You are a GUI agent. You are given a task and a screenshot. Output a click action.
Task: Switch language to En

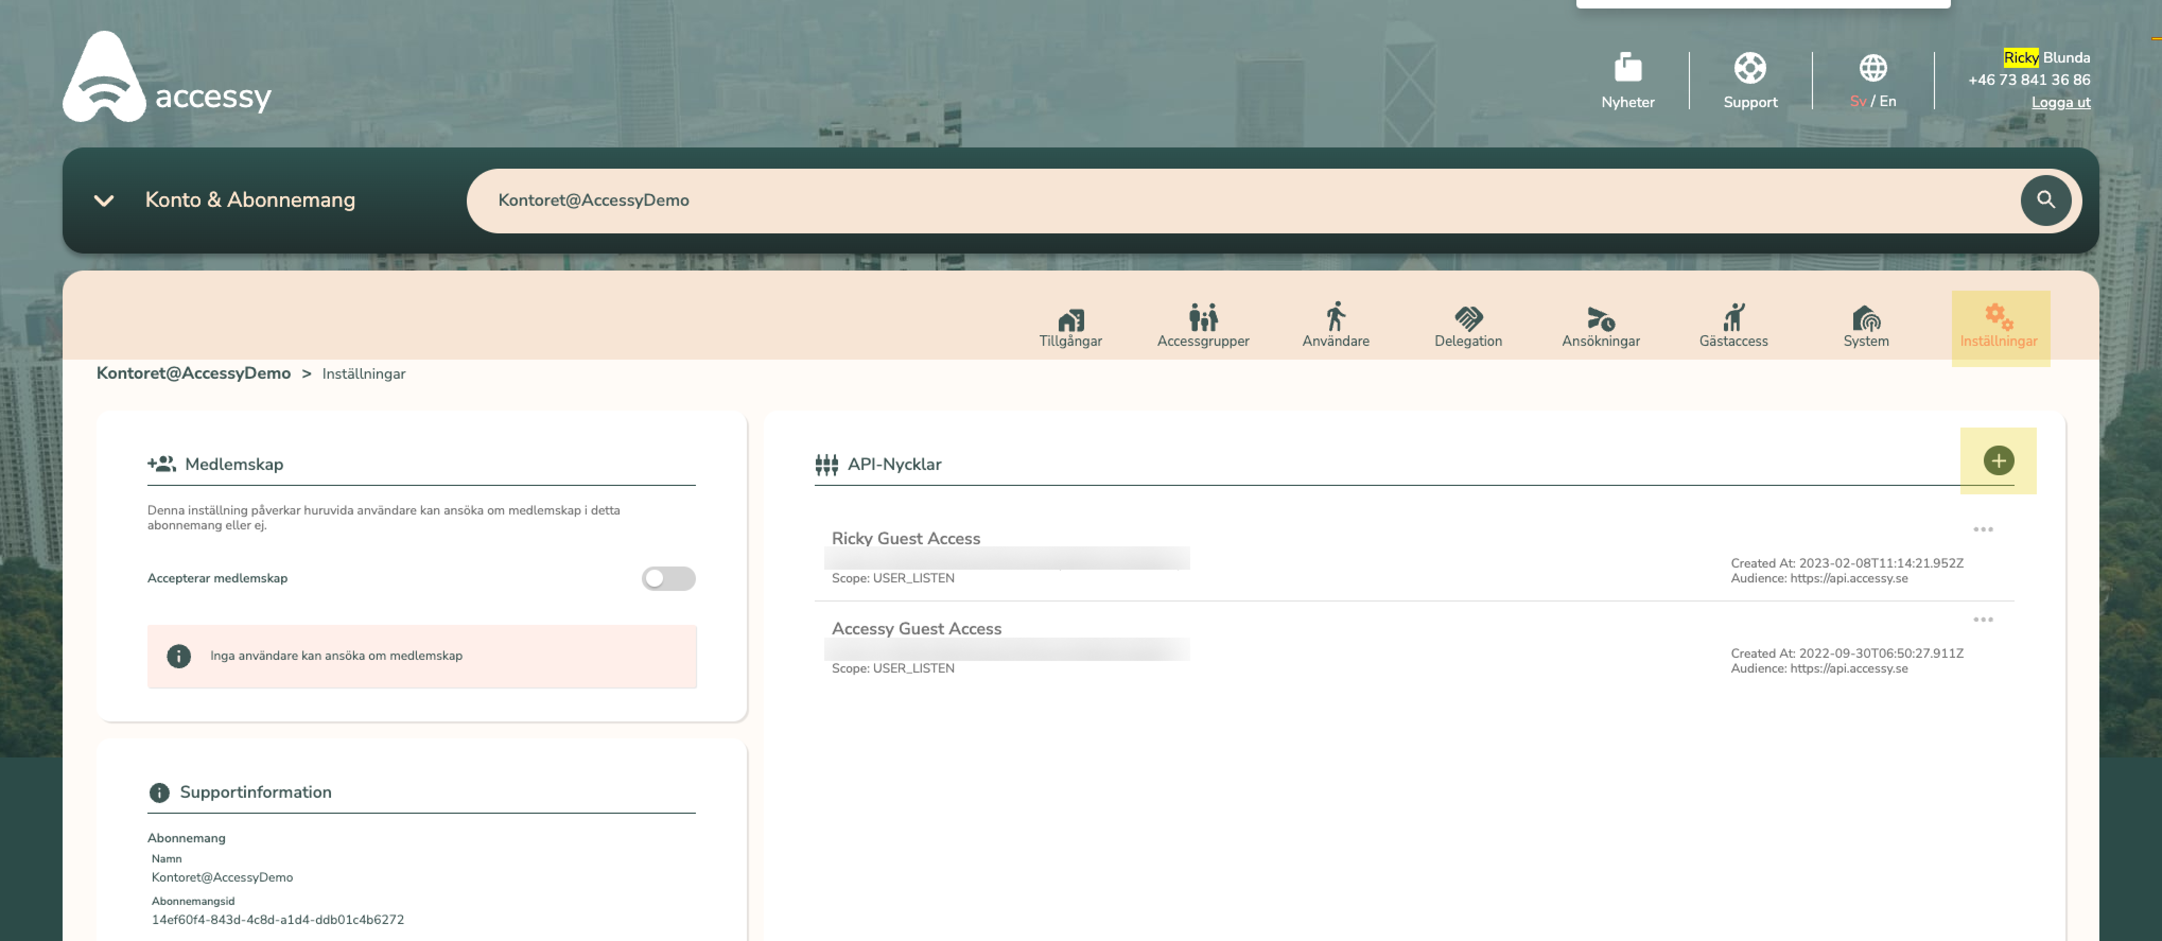pyautogui.click(x=1887, y=101)
